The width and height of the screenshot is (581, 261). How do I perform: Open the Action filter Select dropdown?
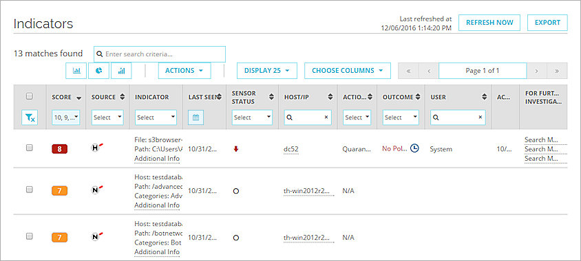[357, 117]
